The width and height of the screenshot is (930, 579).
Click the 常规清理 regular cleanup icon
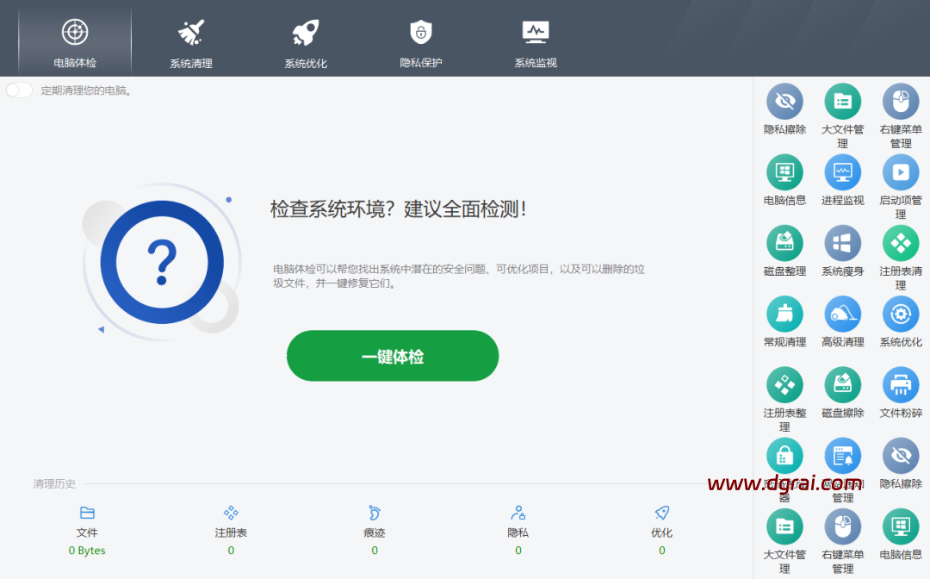click(x=784, y=314)
